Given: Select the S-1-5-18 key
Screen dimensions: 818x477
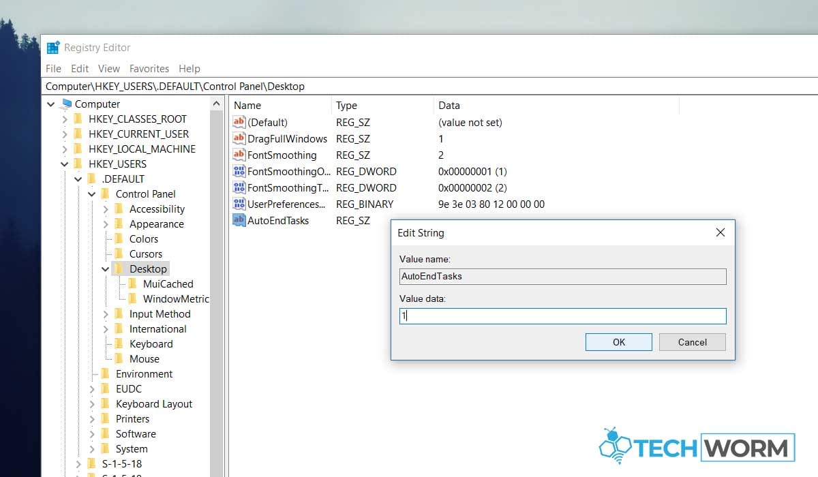Looking at the screenshot, I should tap(122, 464).
